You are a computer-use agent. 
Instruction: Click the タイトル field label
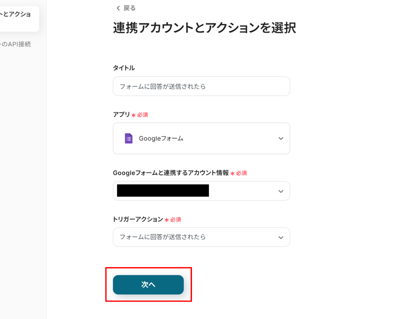coord(124,68)
